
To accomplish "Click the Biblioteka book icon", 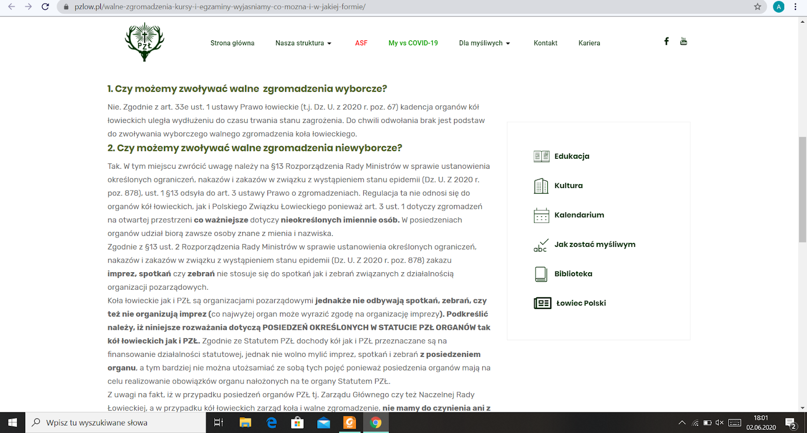I will [x=541, y=274].
